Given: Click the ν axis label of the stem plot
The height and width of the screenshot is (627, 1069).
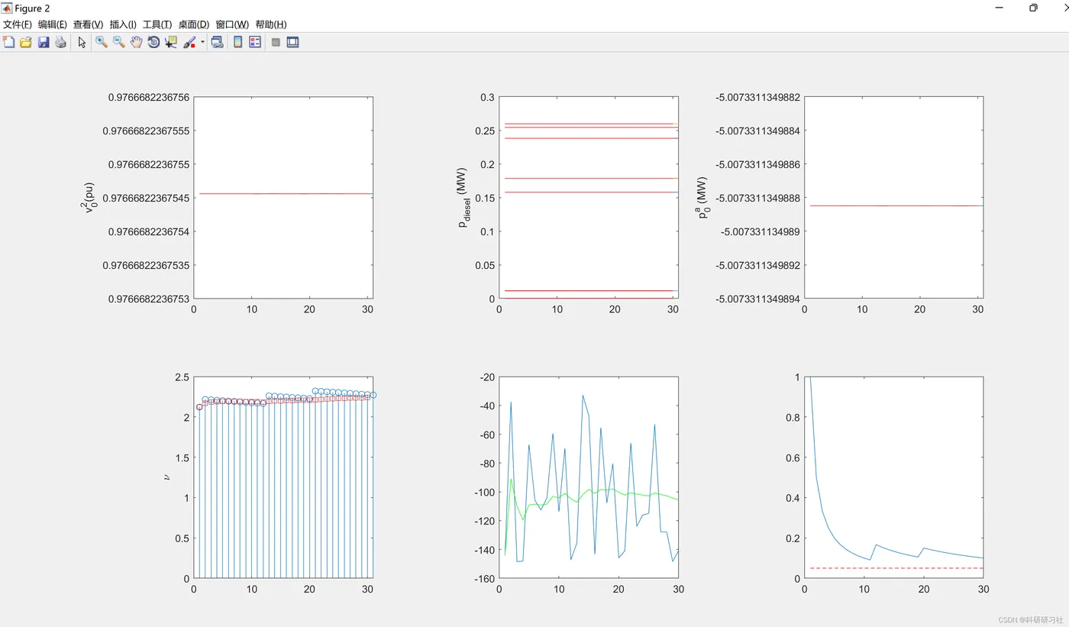Looking at the screenshot, I should tap(167, 477).
